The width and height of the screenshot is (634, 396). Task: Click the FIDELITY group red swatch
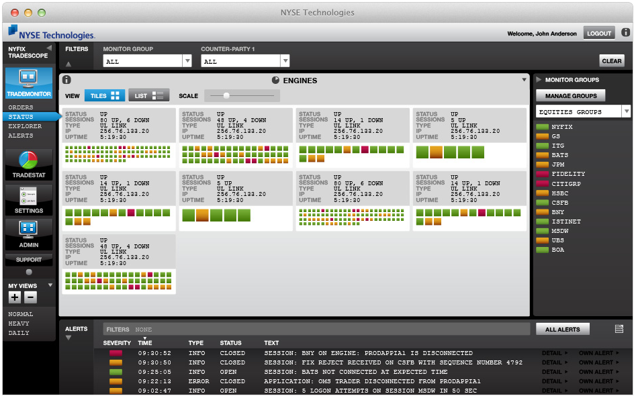[x=542, y=174]
